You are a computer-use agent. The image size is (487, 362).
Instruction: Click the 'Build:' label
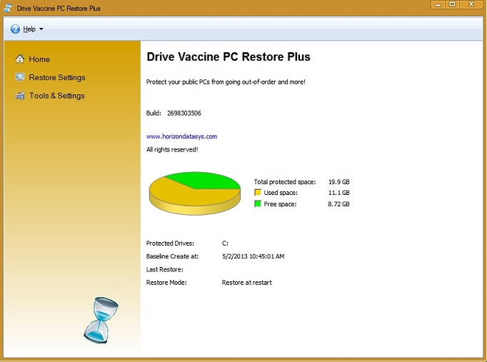coord(154,113)
